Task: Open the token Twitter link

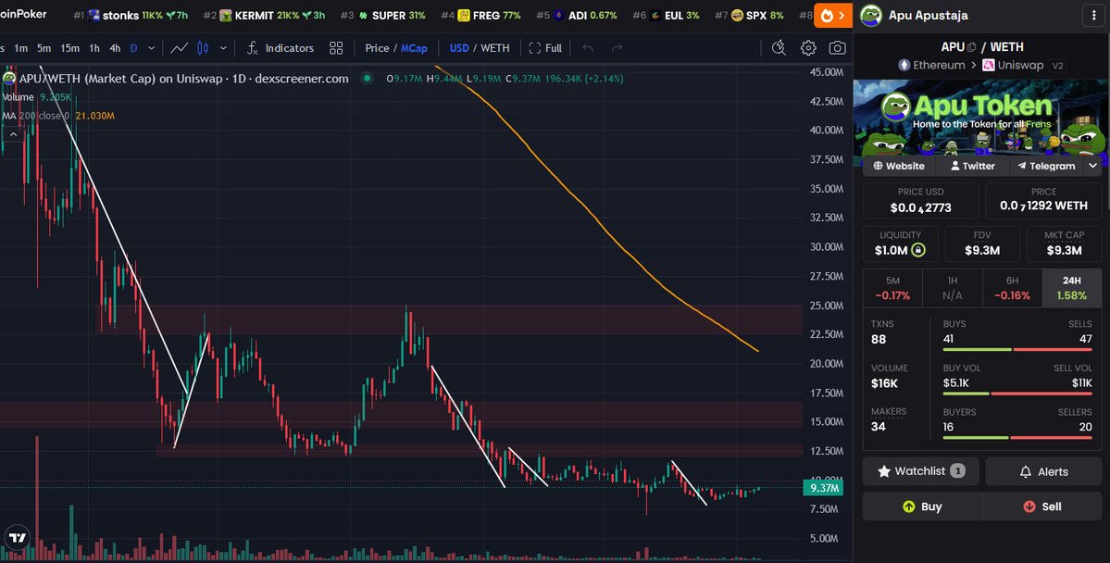Action: 973,166
